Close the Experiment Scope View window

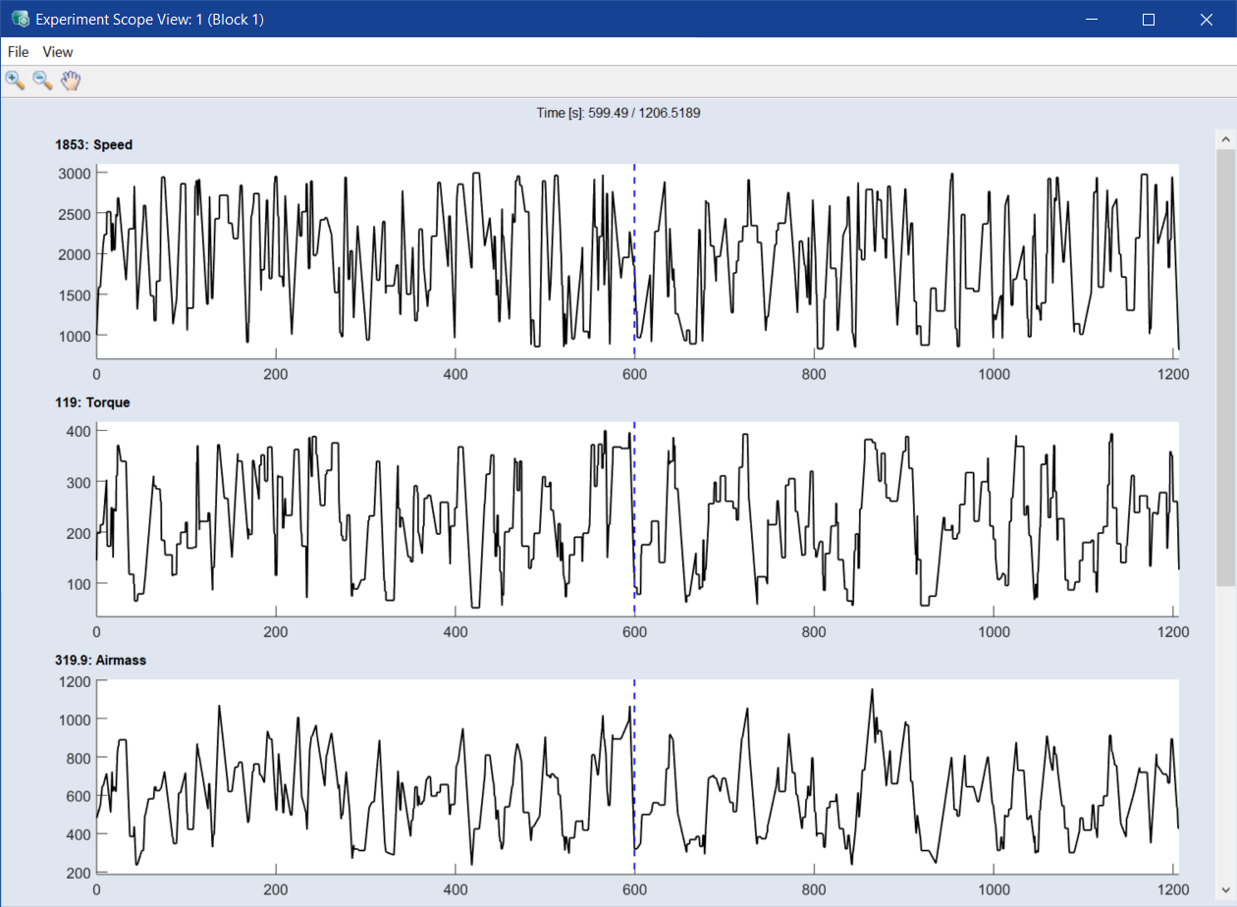pyautogui.click(x=1207, y=19)
